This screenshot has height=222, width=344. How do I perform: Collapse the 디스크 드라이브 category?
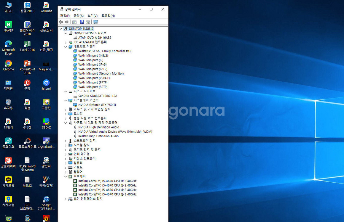tap(65, 91)
